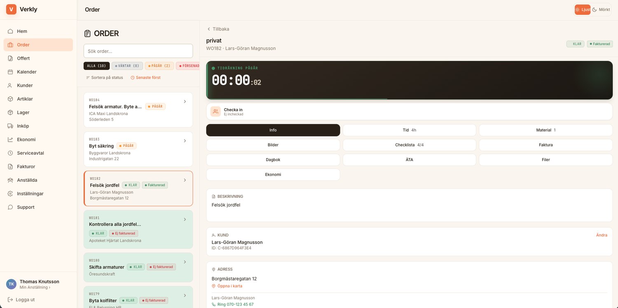Open Artiklar via its box icon
Screen dimensions: 618x308
(10, 99)
